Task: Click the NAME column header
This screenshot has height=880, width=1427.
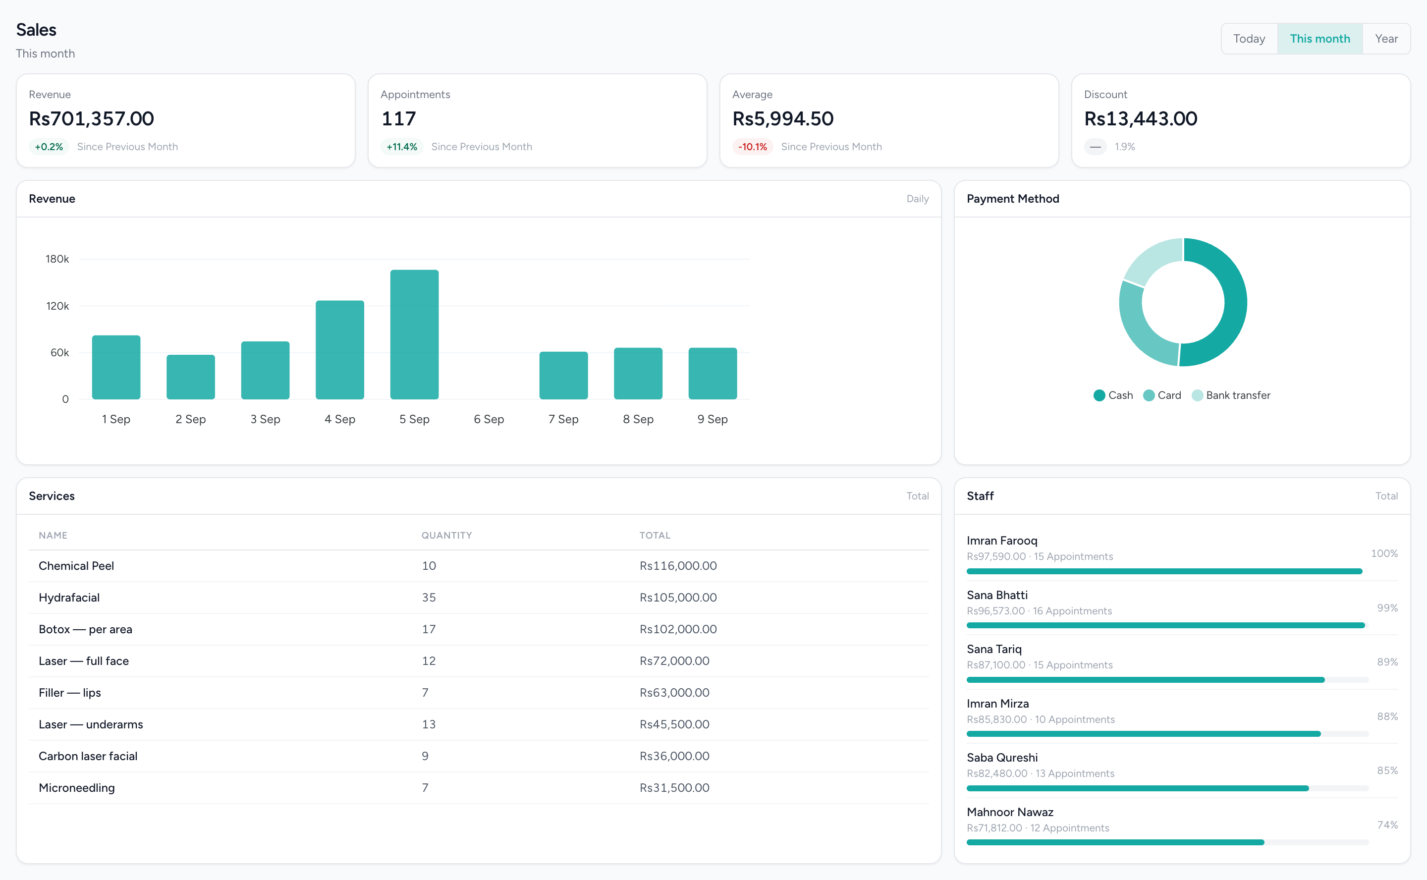Action: tap(53, 535)
